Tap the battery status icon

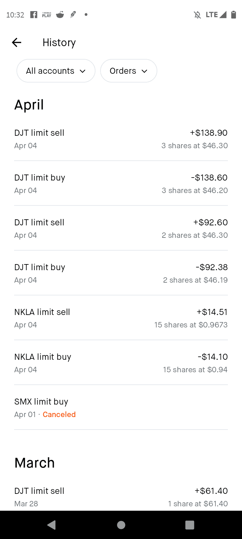pos(234,14)
